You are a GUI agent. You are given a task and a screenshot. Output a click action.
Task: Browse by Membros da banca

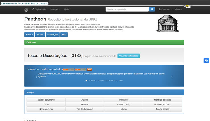pyautogui.click(x=162, y=100)
